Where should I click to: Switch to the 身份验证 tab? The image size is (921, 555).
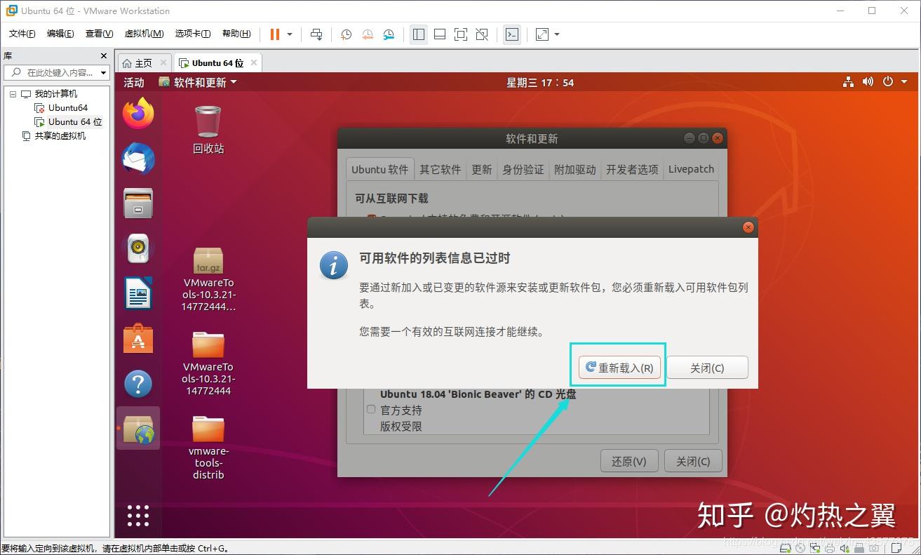coord(523,169)
